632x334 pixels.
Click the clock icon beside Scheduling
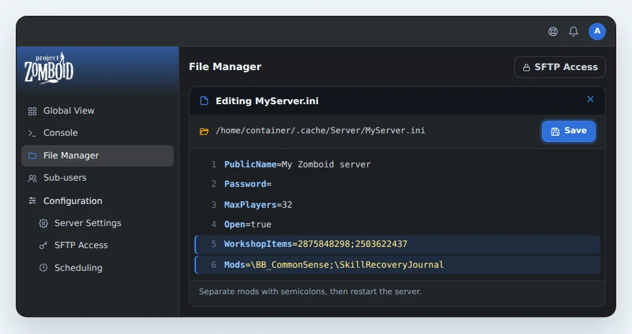pos(44,268)
